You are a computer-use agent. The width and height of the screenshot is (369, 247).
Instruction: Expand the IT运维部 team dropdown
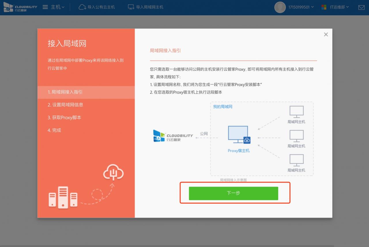339,7
